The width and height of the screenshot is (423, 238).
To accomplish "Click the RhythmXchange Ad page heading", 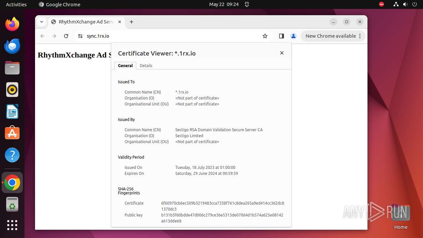I will click(74, 55).
